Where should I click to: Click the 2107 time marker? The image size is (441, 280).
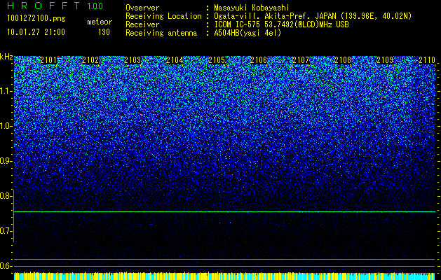301,60
